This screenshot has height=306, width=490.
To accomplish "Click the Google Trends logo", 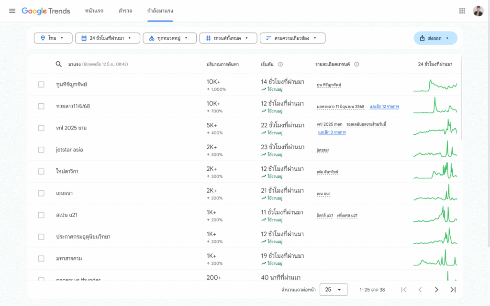I will point(46,11).
